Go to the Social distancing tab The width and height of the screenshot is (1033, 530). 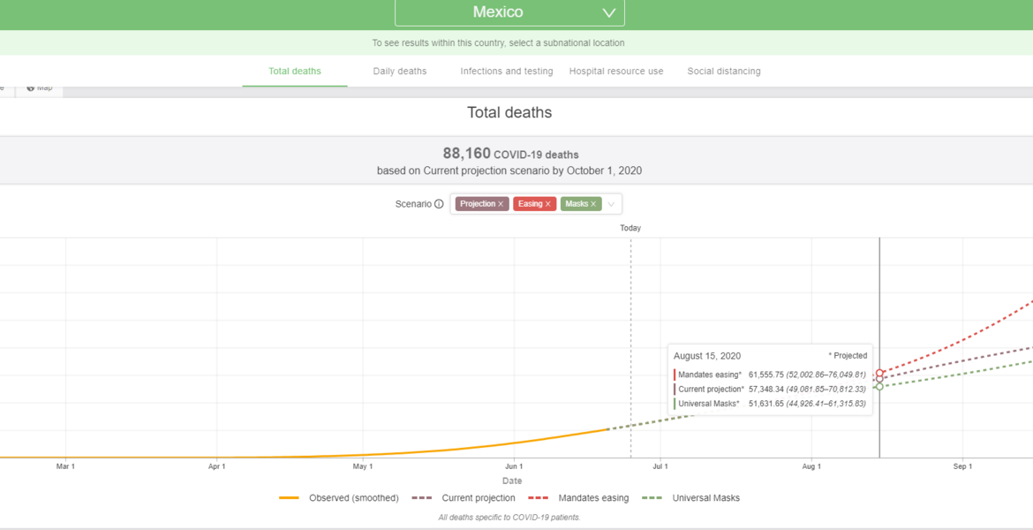coord(723,72)
